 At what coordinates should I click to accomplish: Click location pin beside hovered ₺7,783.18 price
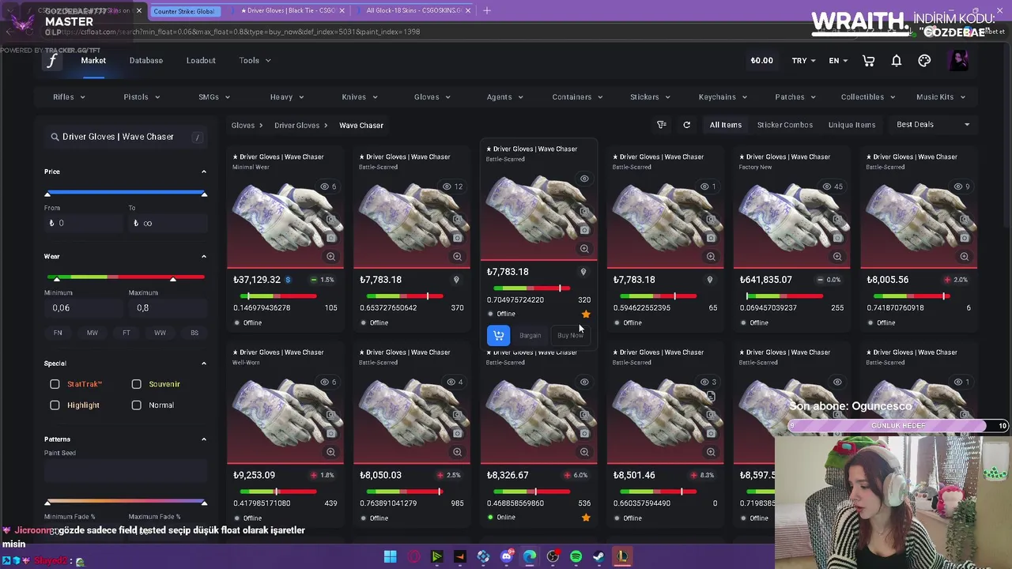pos(583,272)
